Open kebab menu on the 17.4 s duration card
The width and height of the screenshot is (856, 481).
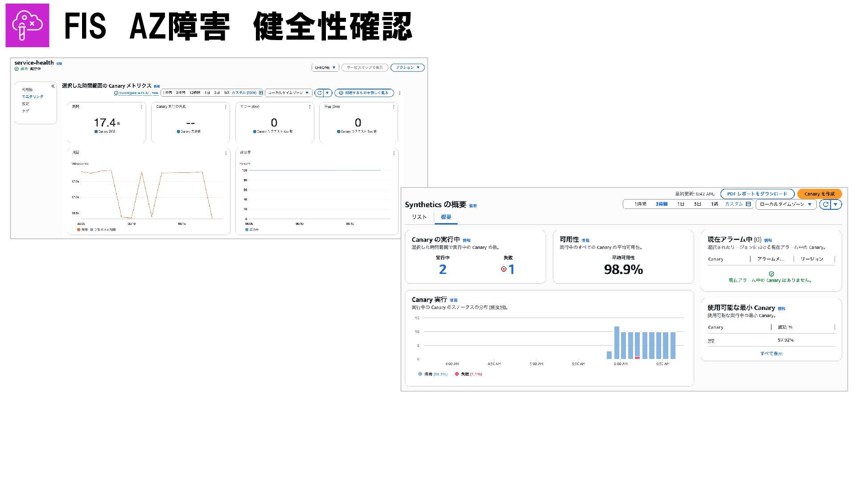coord(142,107)
